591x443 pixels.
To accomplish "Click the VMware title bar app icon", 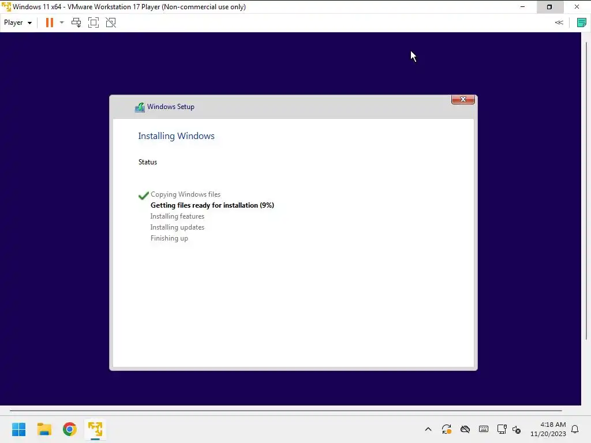I will [6, 7].
